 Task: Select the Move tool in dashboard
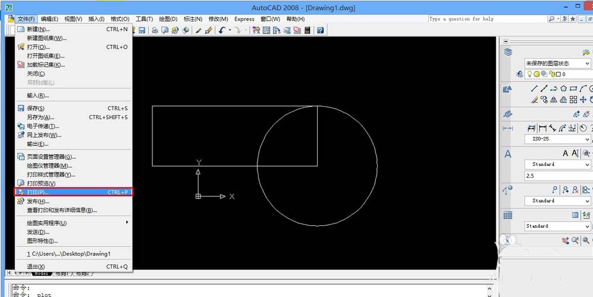[583, 100]
